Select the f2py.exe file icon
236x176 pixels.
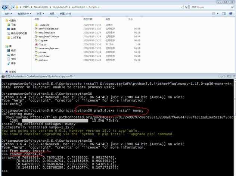pos(36,40)
